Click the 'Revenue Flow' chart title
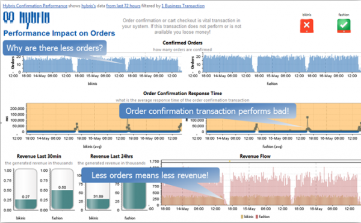 (255, 156)
